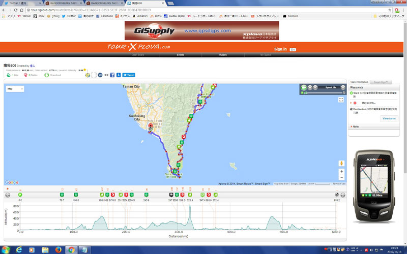Expand waypoint strip with red triangle
The height and width of the screenshot is (254, 407).
[8, 188]
